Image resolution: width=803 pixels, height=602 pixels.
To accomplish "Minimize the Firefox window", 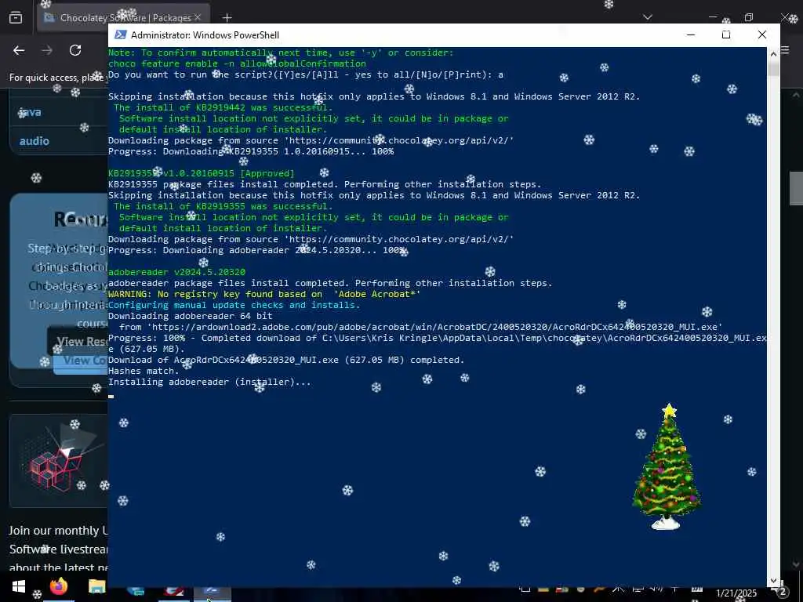I will [x=712, y=17].
